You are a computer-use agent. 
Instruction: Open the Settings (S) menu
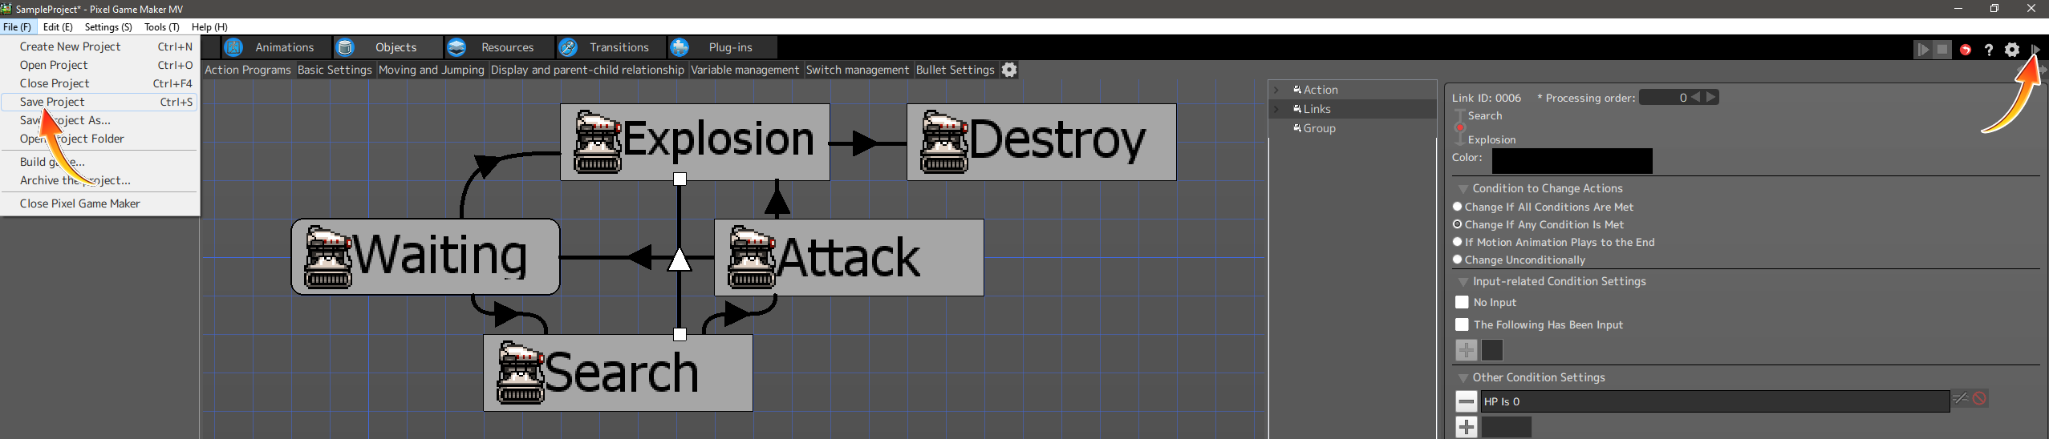pyautogui.click(x=108, y=26)
